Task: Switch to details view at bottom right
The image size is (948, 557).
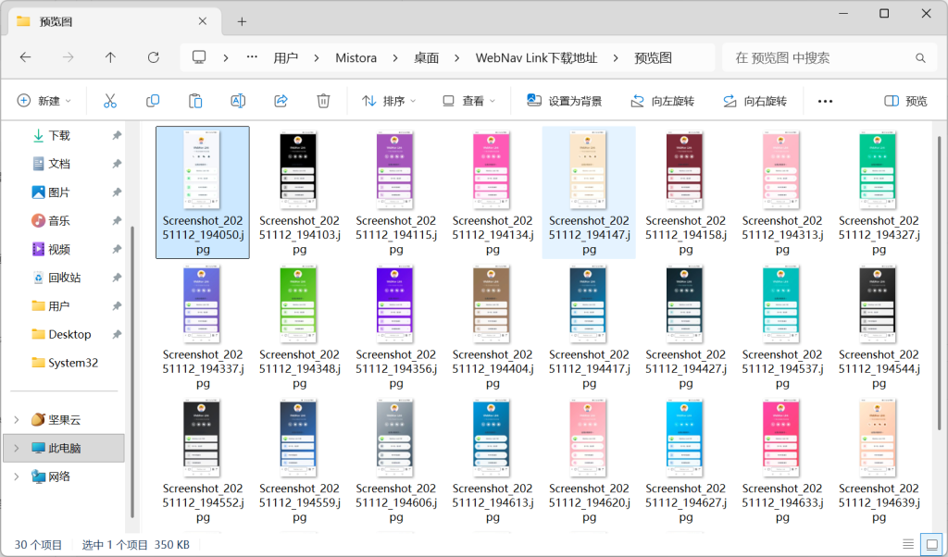Action: tap(908, 544)
